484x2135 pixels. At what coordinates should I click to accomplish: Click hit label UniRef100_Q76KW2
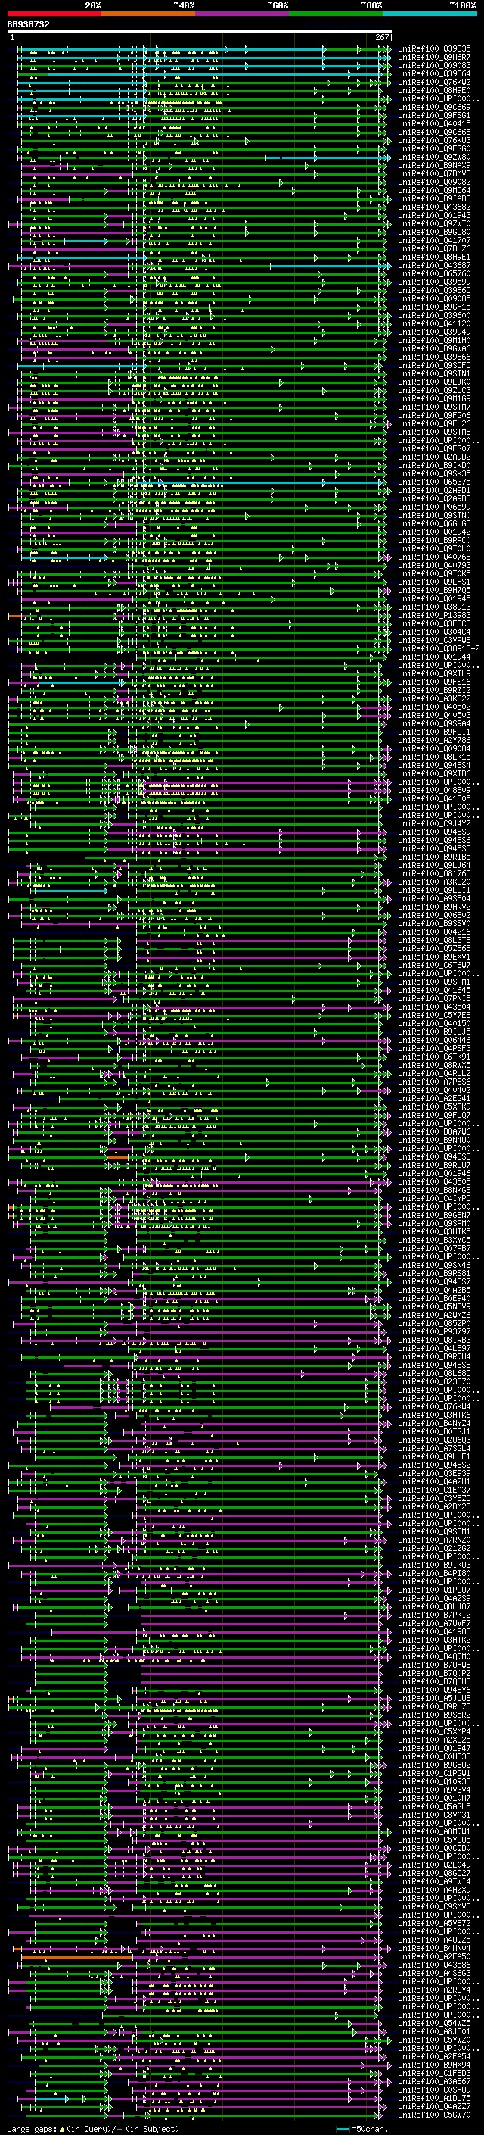click(x=434, y=82)
